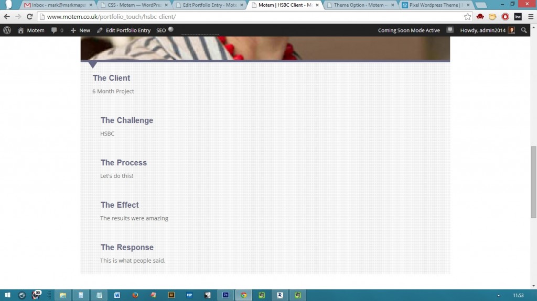Viewport: 537px width, 301px height.
Task: Open the MP app on taskbar
Action: [189, 295]
